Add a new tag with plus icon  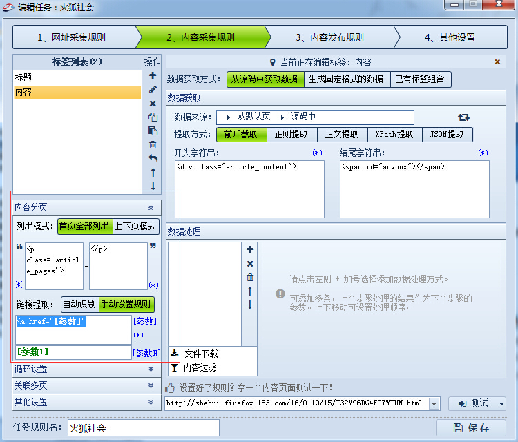153,75
